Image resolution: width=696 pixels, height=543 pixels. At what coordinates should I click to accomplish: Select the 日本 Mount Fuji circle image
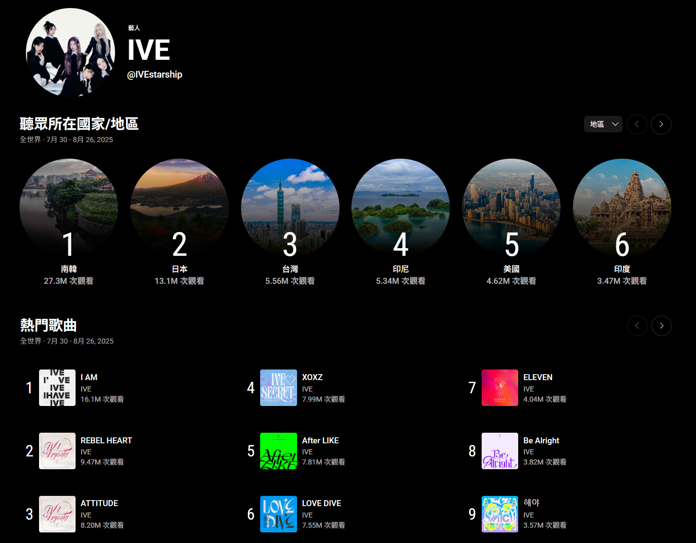(180, 204)
